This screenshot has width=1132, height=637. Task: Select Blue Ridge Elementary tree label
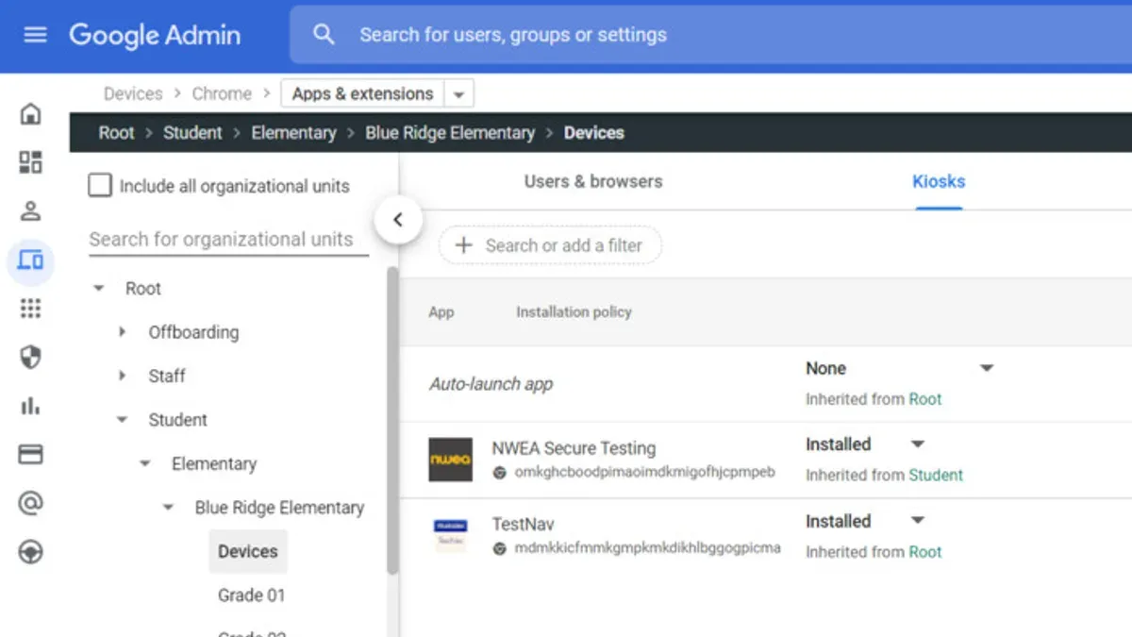(x=279, y=508)
